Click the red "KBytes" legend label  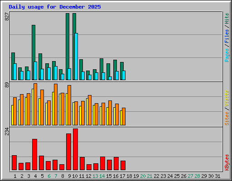[227, 162]
